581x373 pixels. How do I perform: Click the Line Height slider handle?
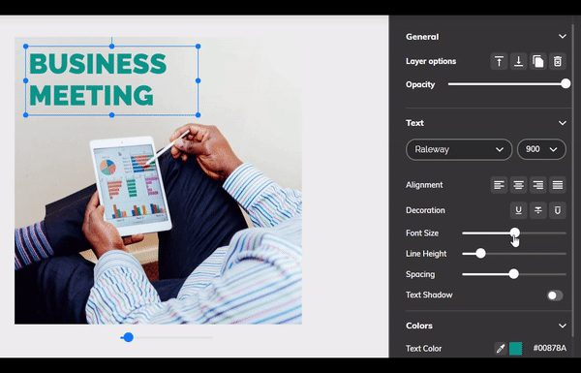pyautogui.click(x=480, y=254)
